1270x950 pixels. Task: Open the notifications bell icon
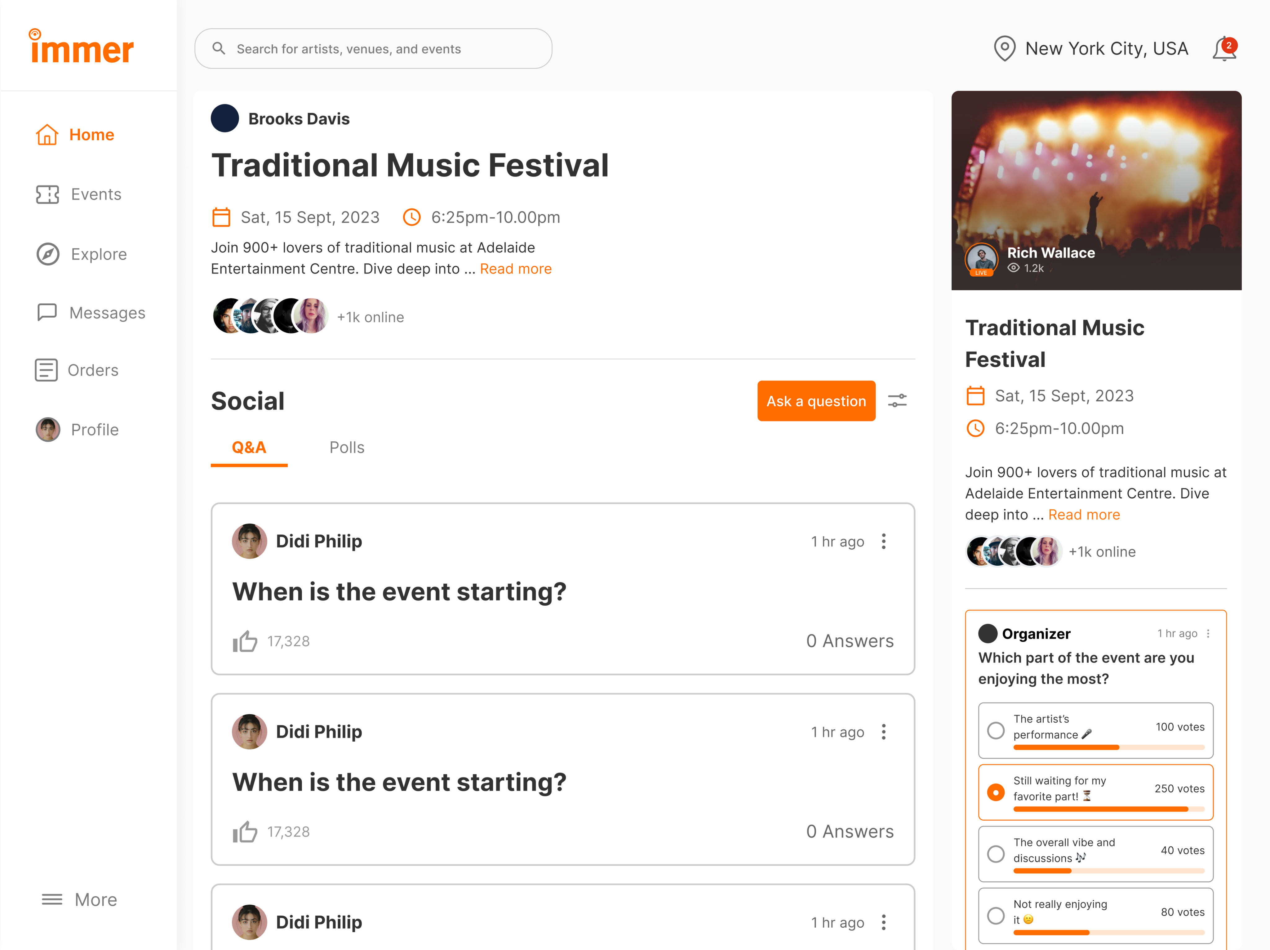pos(1223,49)
